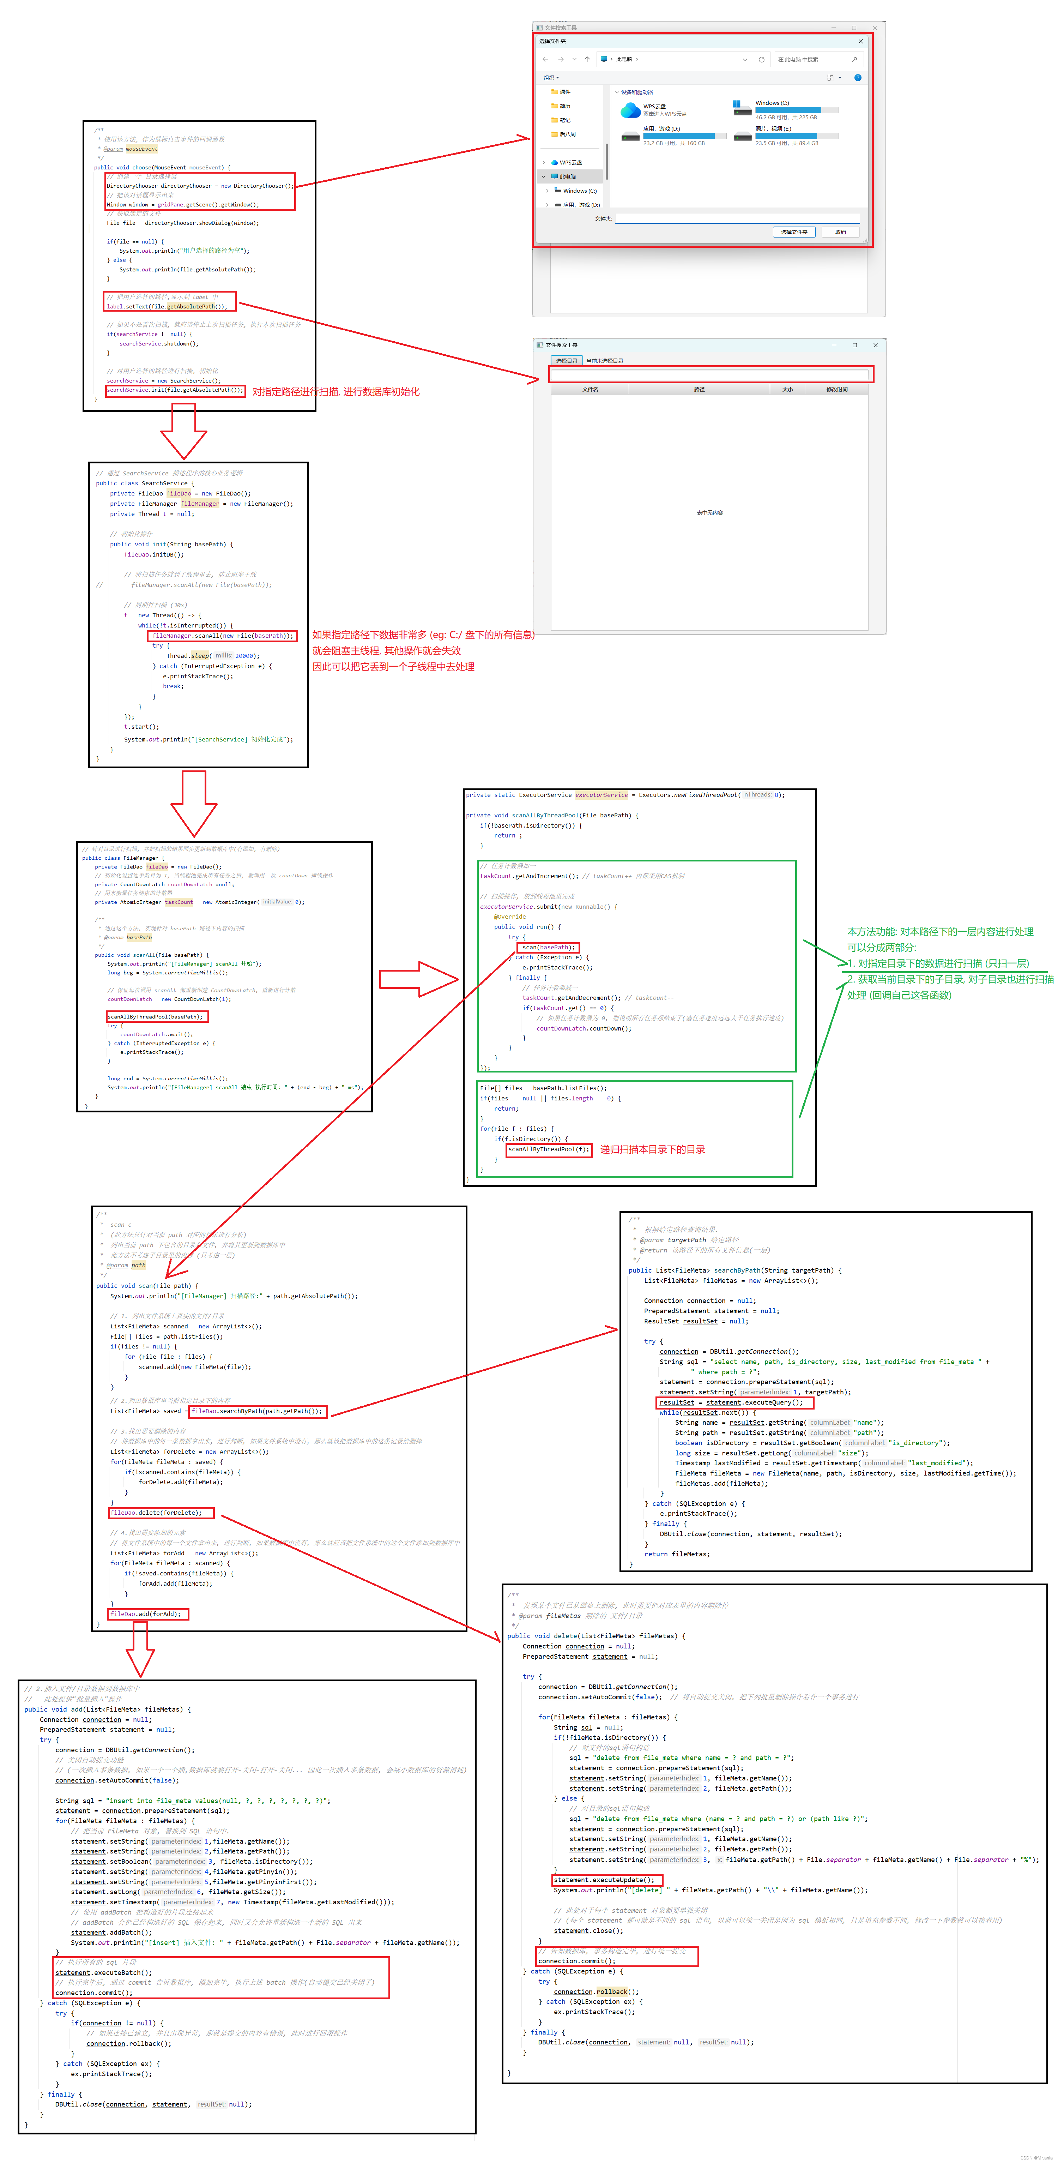Click the 应用, 游戏 (D:) capacity bar
This screenshot has height=2163, width=1058.
pos(685,136)
